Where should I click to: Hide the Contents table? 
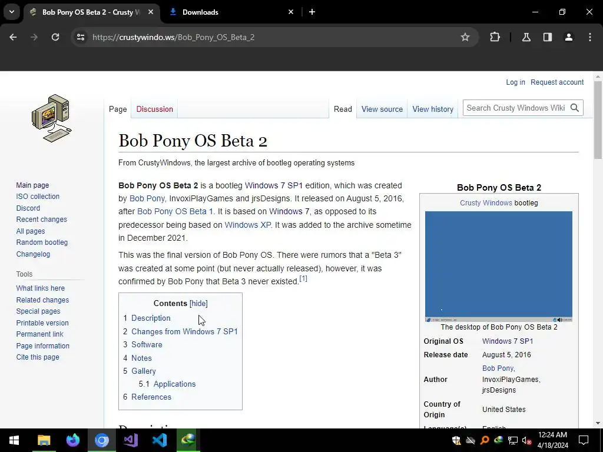[x=198, y=303]
